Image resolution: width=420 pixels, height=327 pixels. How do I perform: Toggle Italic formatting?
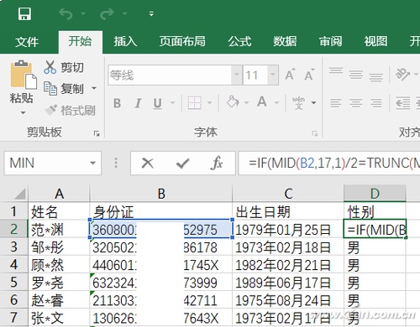pos(138,103)
